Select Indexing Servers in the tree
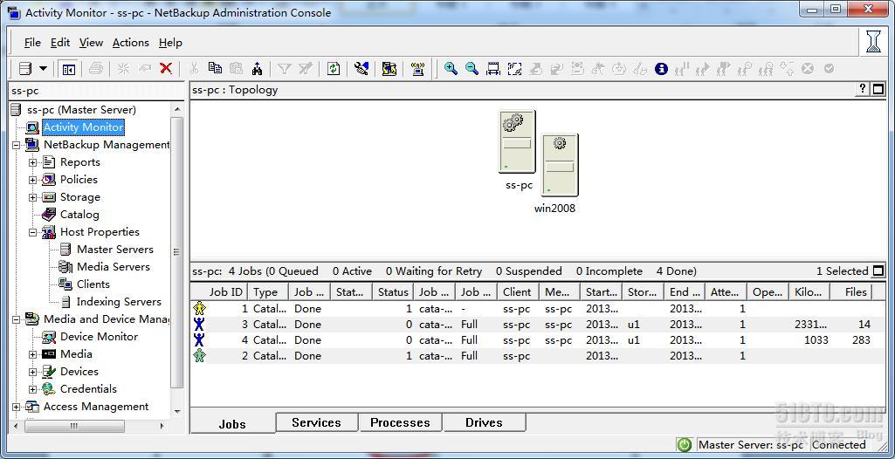This screenshot has width=895, height=459. point(119,302)
